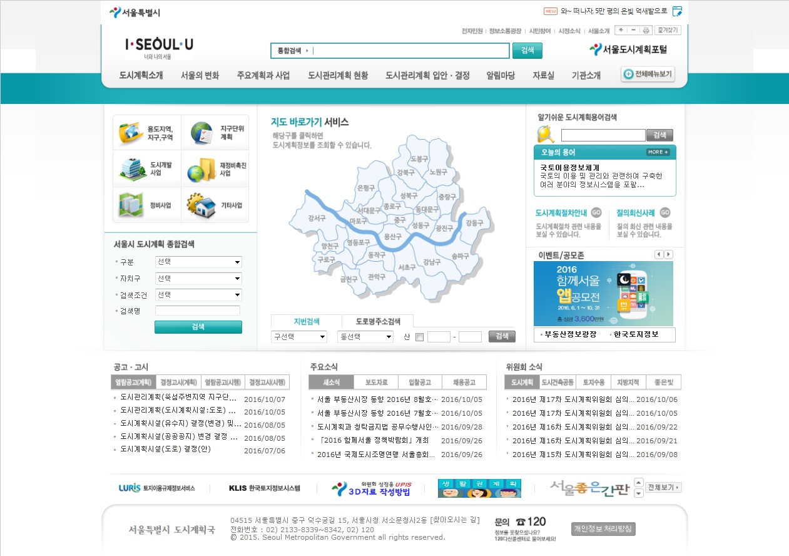Expand the 구분 dropdown
The image size is (789, 556).
(198, 262)
